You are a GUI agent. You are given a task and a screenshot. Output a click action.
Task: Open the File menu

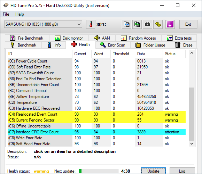pos(6,14)
